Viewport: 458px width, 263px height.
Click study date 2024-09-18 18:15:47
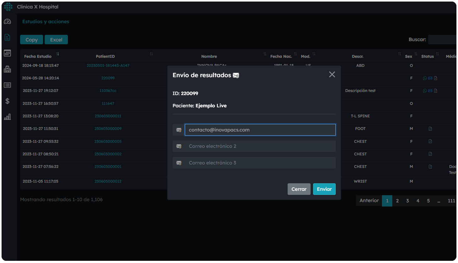pos(41,66)
